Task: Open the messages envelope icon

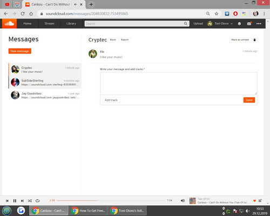Action: pos(249,24)
